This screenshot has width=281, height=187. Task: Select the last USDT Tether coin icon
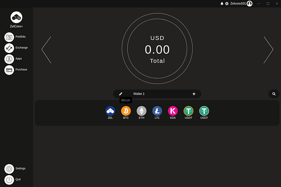pyautogui.click(x=204, y=111)
